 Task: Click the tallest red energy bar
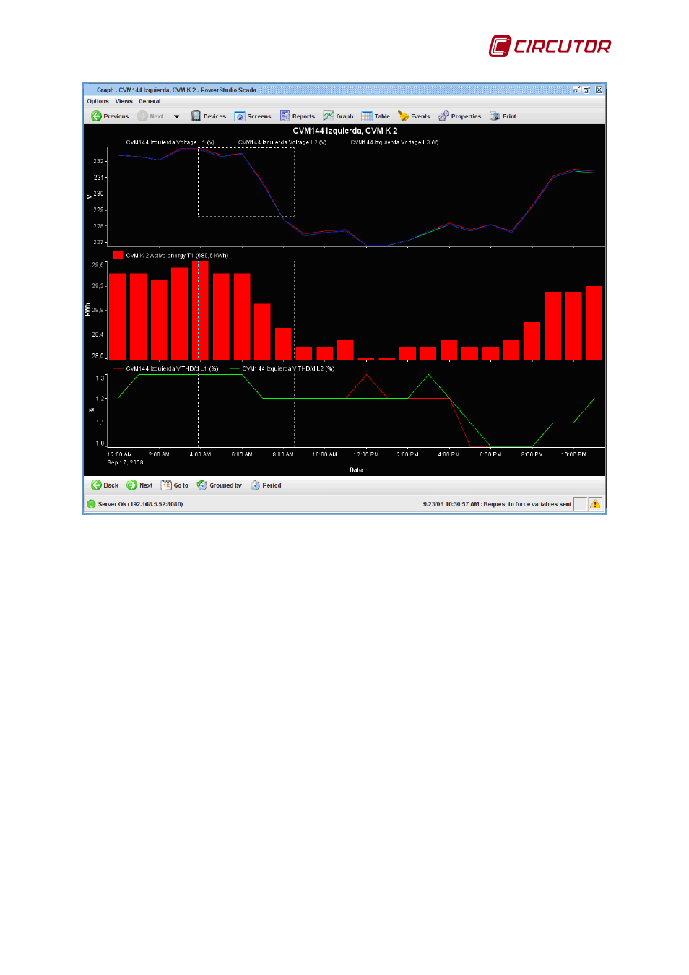[x=200, y=310]
